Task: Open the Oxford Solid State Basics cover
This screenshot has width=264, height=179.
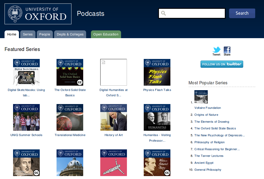Action: (70, 72)
